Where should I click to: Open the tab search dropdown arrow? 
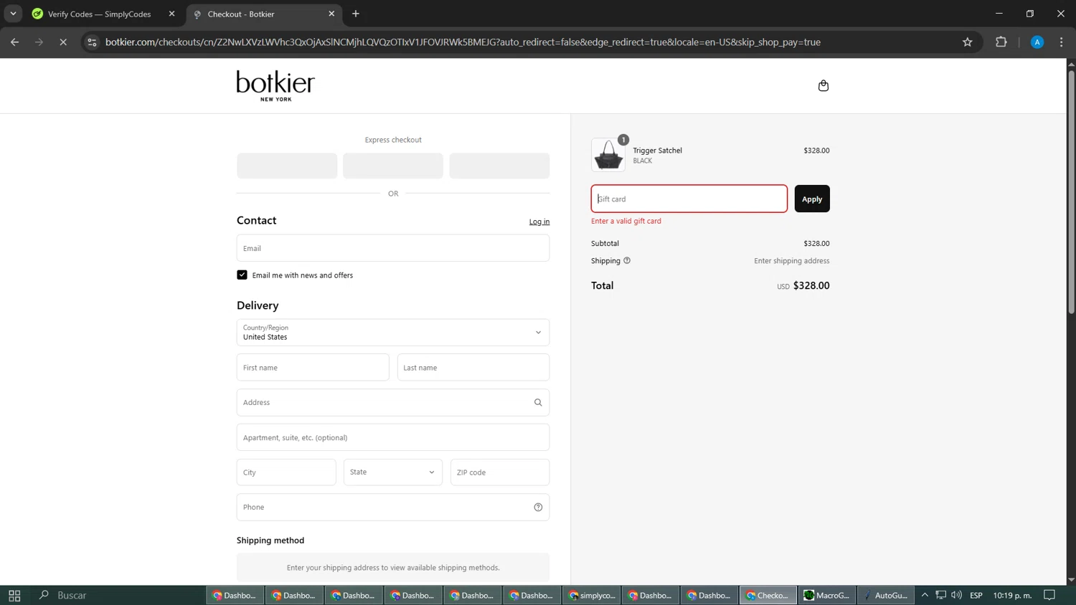point(13,14)
